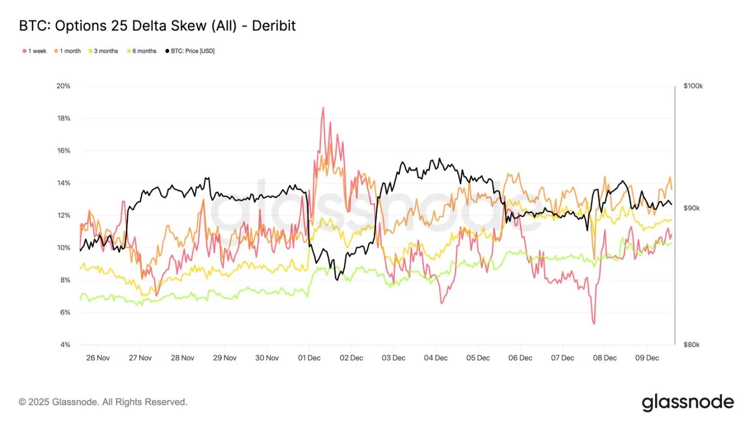
Task: Click the 26 Nov date label
Action: tap(97, 358)
